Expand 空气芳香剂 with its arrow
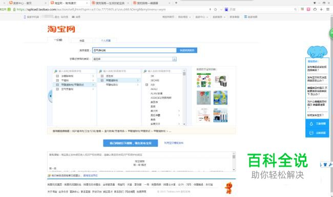This screenshot has width=333, height=197. (93, 89)
